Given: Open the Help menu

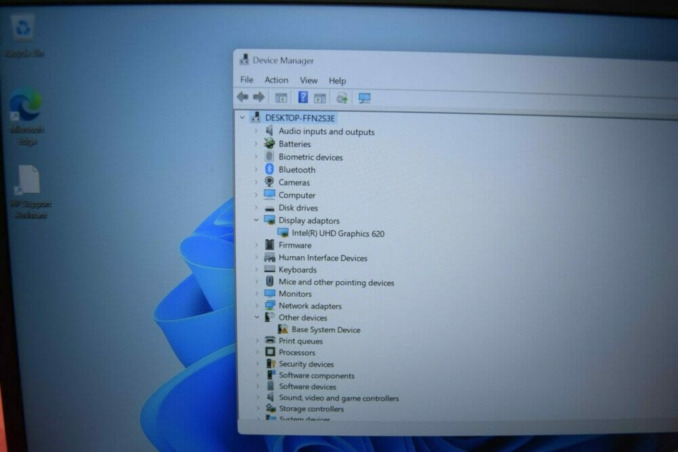Looking at the screenshot, I should click(337, 81).
